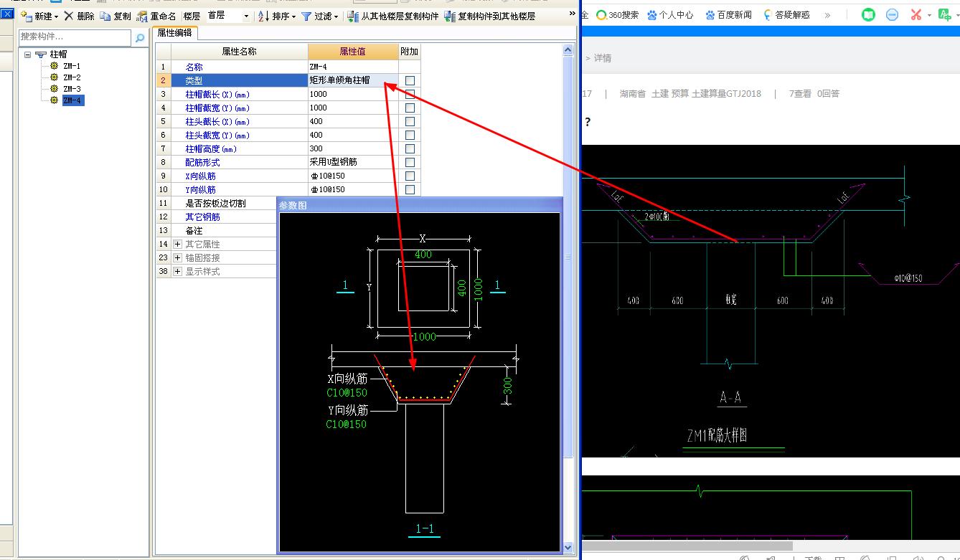This screenshot has height=560, width=960.
Task: Click the 备注 property row
Action: coord(217,230)
